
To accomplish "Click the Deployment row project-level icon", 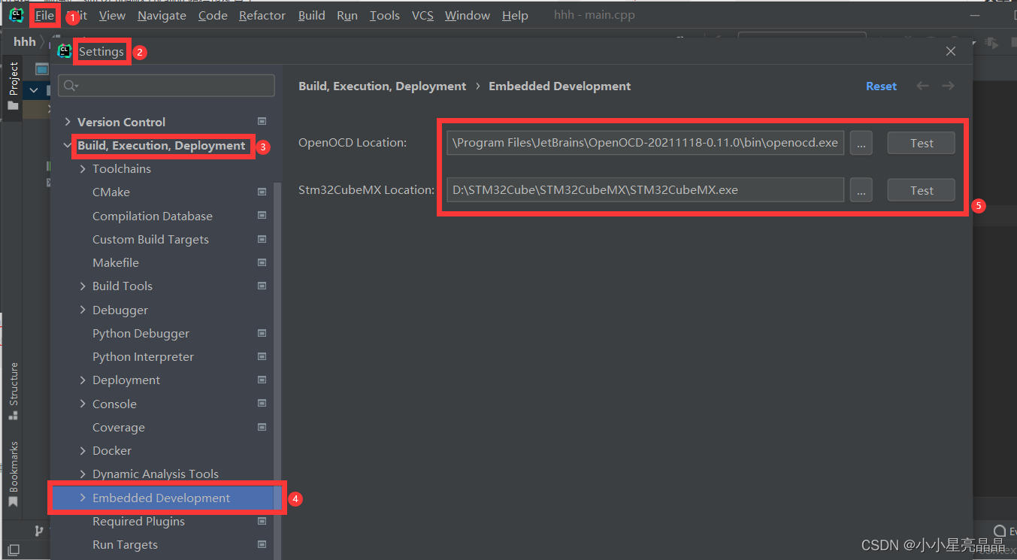I will point(262,380).
